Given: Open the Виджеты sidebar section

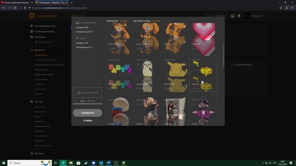Looking at the screenshot, I should point(39,50).
